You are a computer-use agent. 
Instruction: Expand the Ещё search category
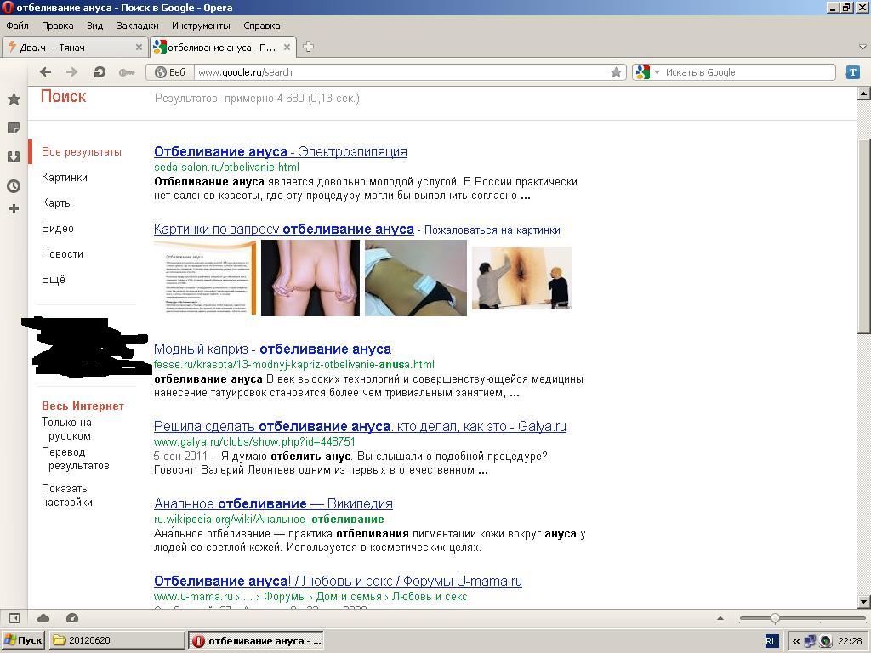coord(54,279)
